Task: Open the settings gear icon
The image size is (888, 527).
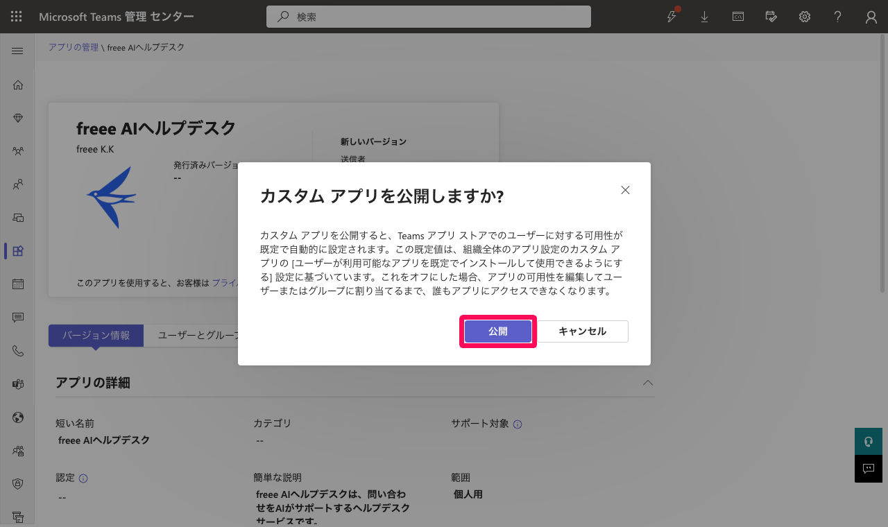Action: (805, 17)
